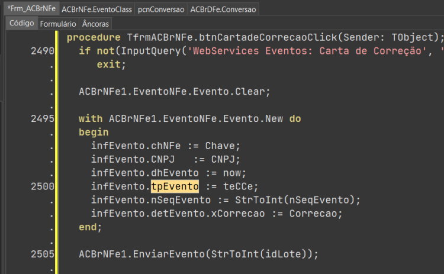
Task: Click ACBrNFe1.EventoNFe.Evento.New expression
Action: 196,118
